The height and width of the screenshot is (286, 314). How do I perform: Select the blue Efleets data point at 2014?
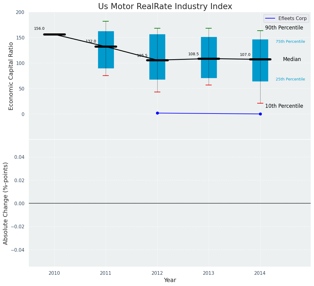point(260,114)
